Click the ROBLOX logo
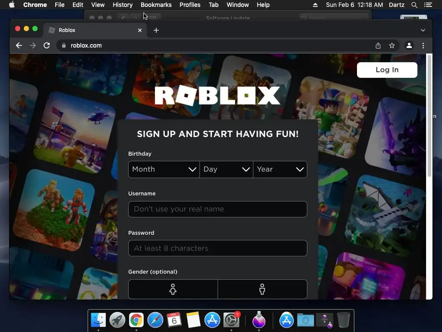 click(218, 96)
